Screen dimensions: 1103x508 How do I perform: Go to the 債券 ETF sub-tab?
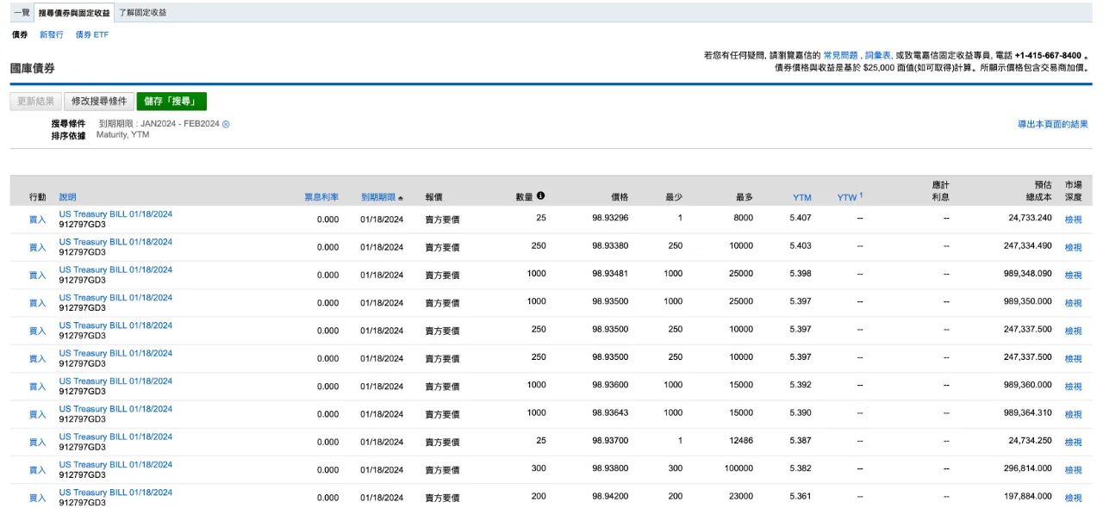click(x=92, y=35)
